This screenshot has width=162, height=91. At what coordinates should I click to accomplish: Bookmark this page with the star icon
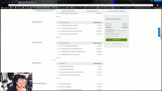pyautogui.click(x=152, y=5)
